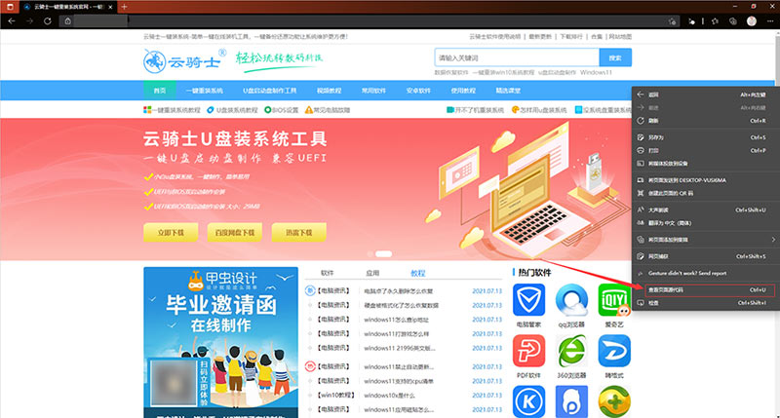Choose 网页捕获 Ctrl+Shift+S in the context menu

(705, 256)
